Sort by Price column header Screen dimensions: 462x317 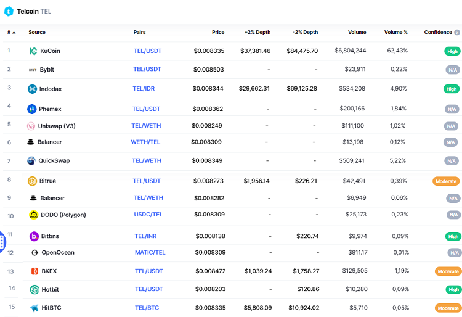pos(218,33)
